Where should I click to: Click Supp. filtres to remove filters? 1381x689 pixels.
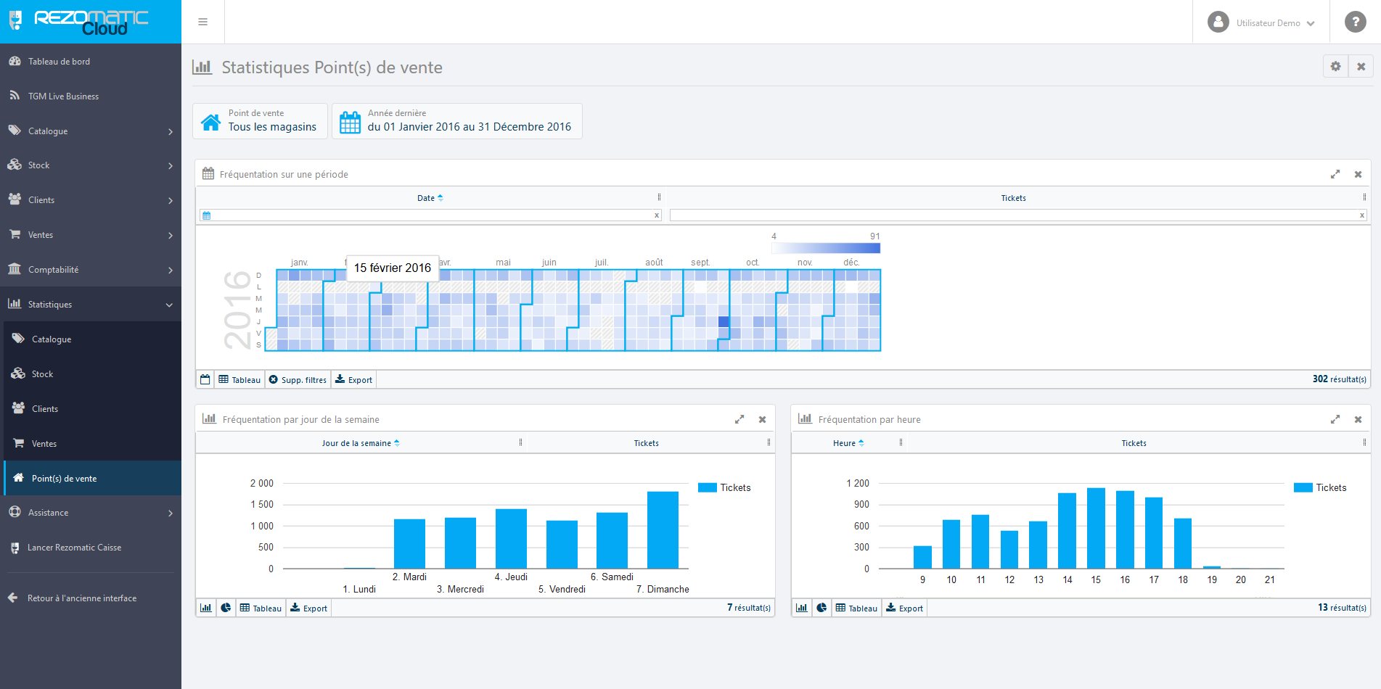pos(298,379)
